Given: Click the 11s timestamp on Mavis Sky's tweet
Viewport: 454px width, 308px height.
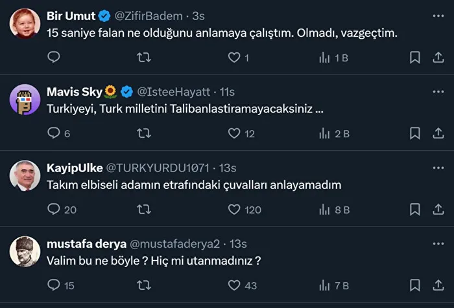Looking at the screenshot, I should 227,92.
